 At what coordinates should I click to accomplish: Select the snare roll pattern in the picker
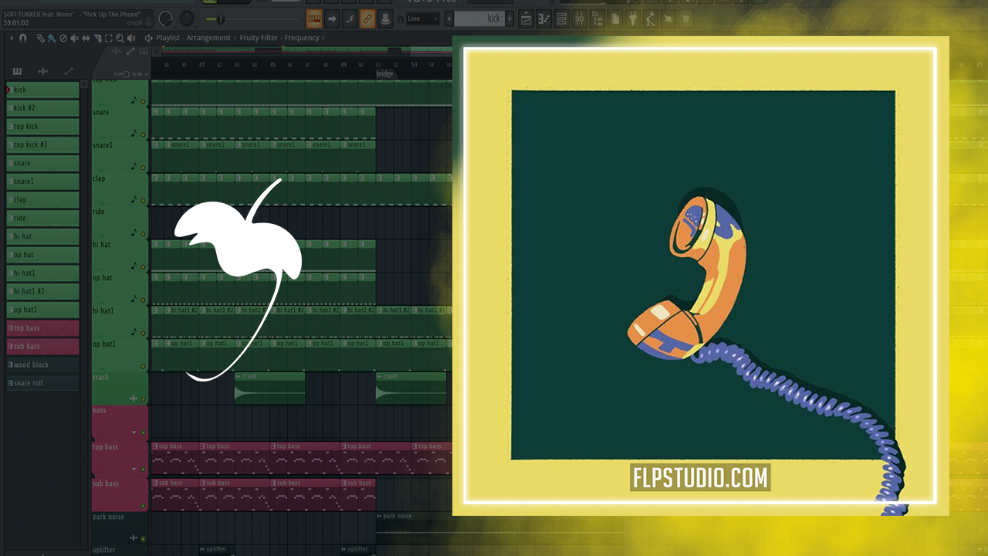point(43,383)
